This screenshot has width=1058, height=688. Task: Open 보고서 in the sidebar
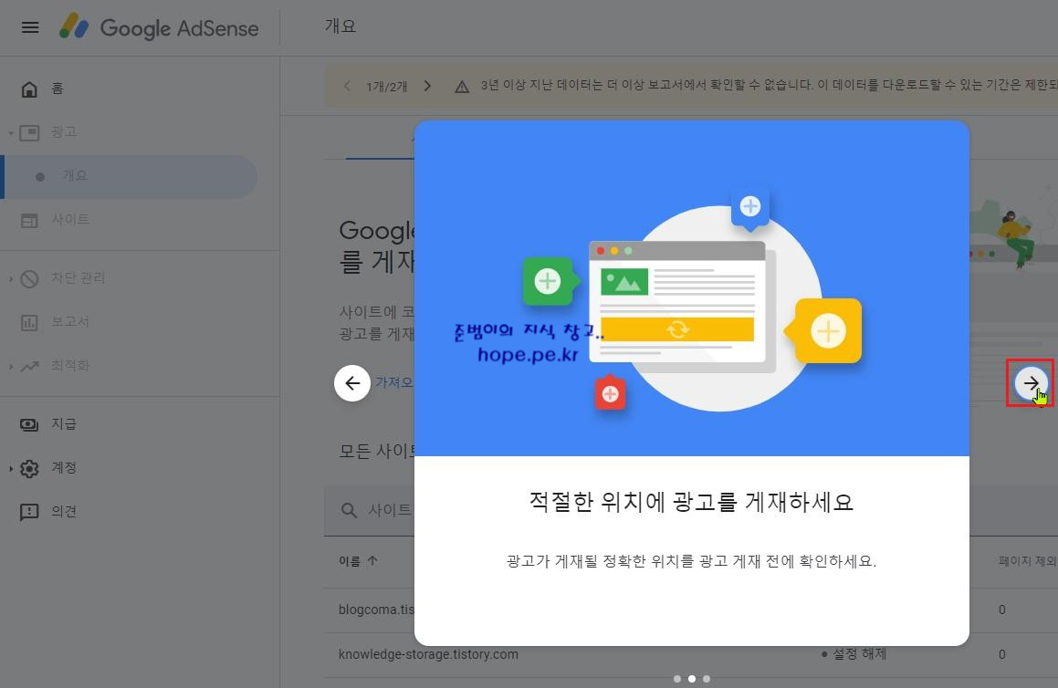coord(70,321)
